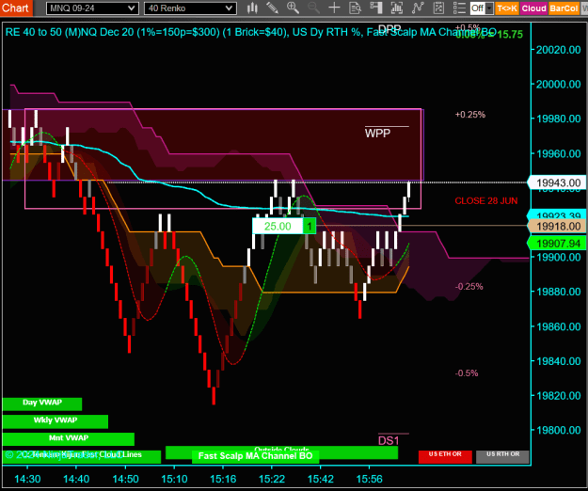Click the 15:16 time axis label
This screenshot has width=588, height=491.
[223, 479]
